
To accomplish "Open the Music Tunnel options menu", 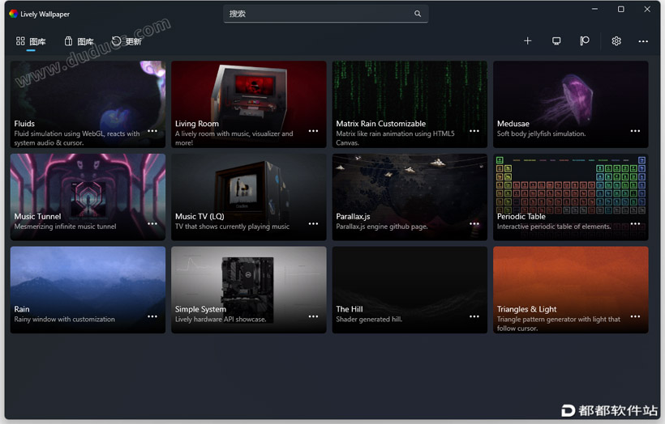I will tap(152, 224).
